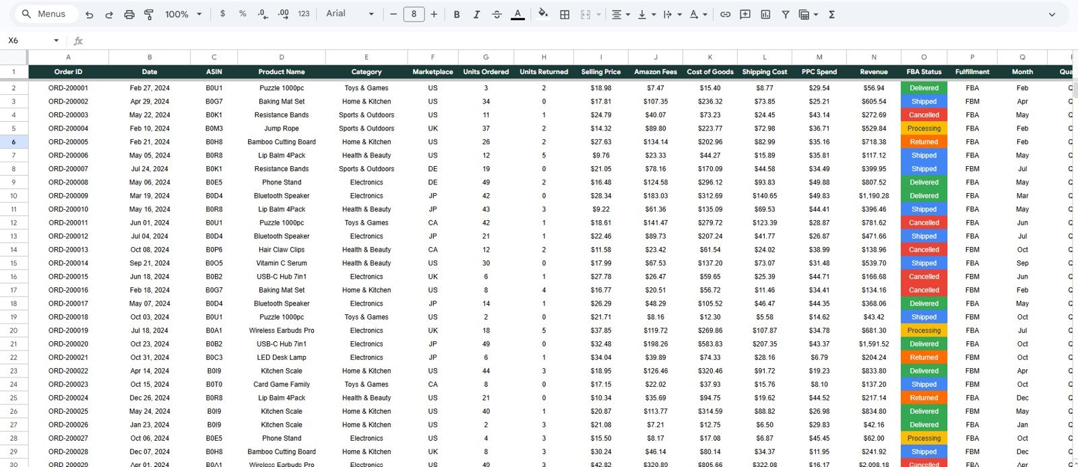Insert a link with the link icon
The image size is (1078, 467).
725,14
